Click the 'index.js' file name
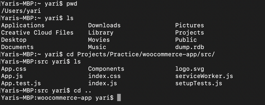265x105 pixels. [x=102, y=83]
